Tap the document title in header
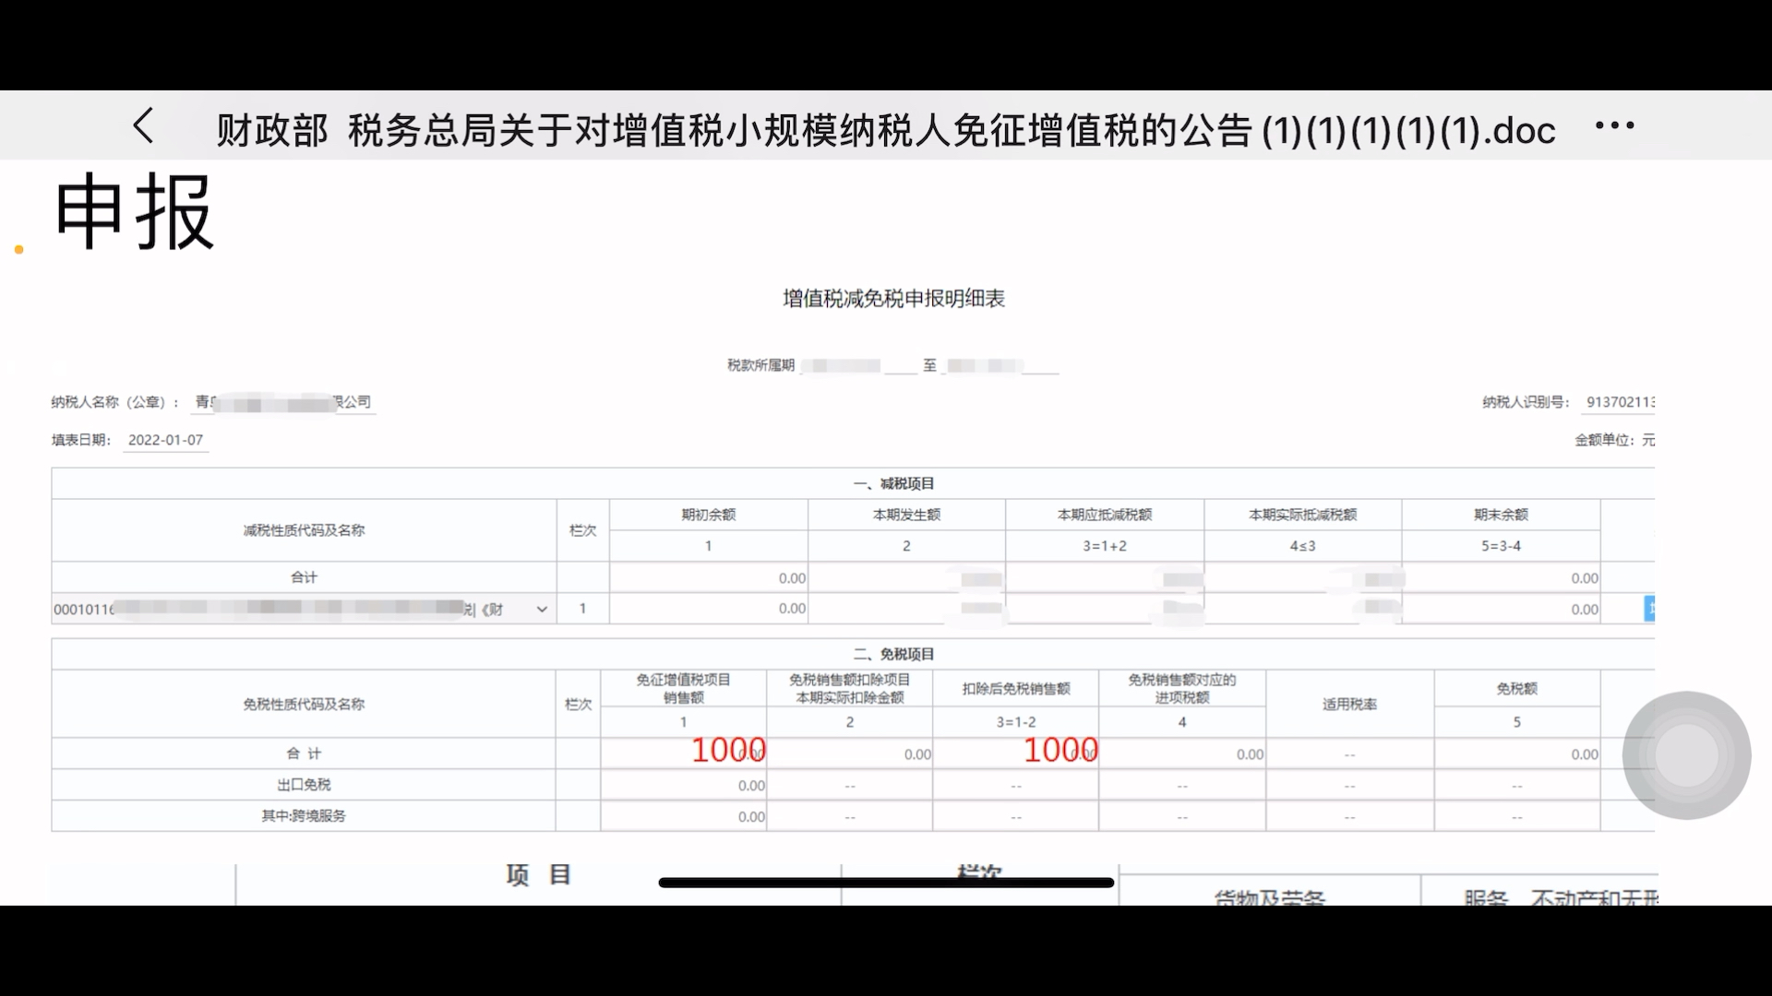This screenshot has height=996, width=1772. point(886,130)
